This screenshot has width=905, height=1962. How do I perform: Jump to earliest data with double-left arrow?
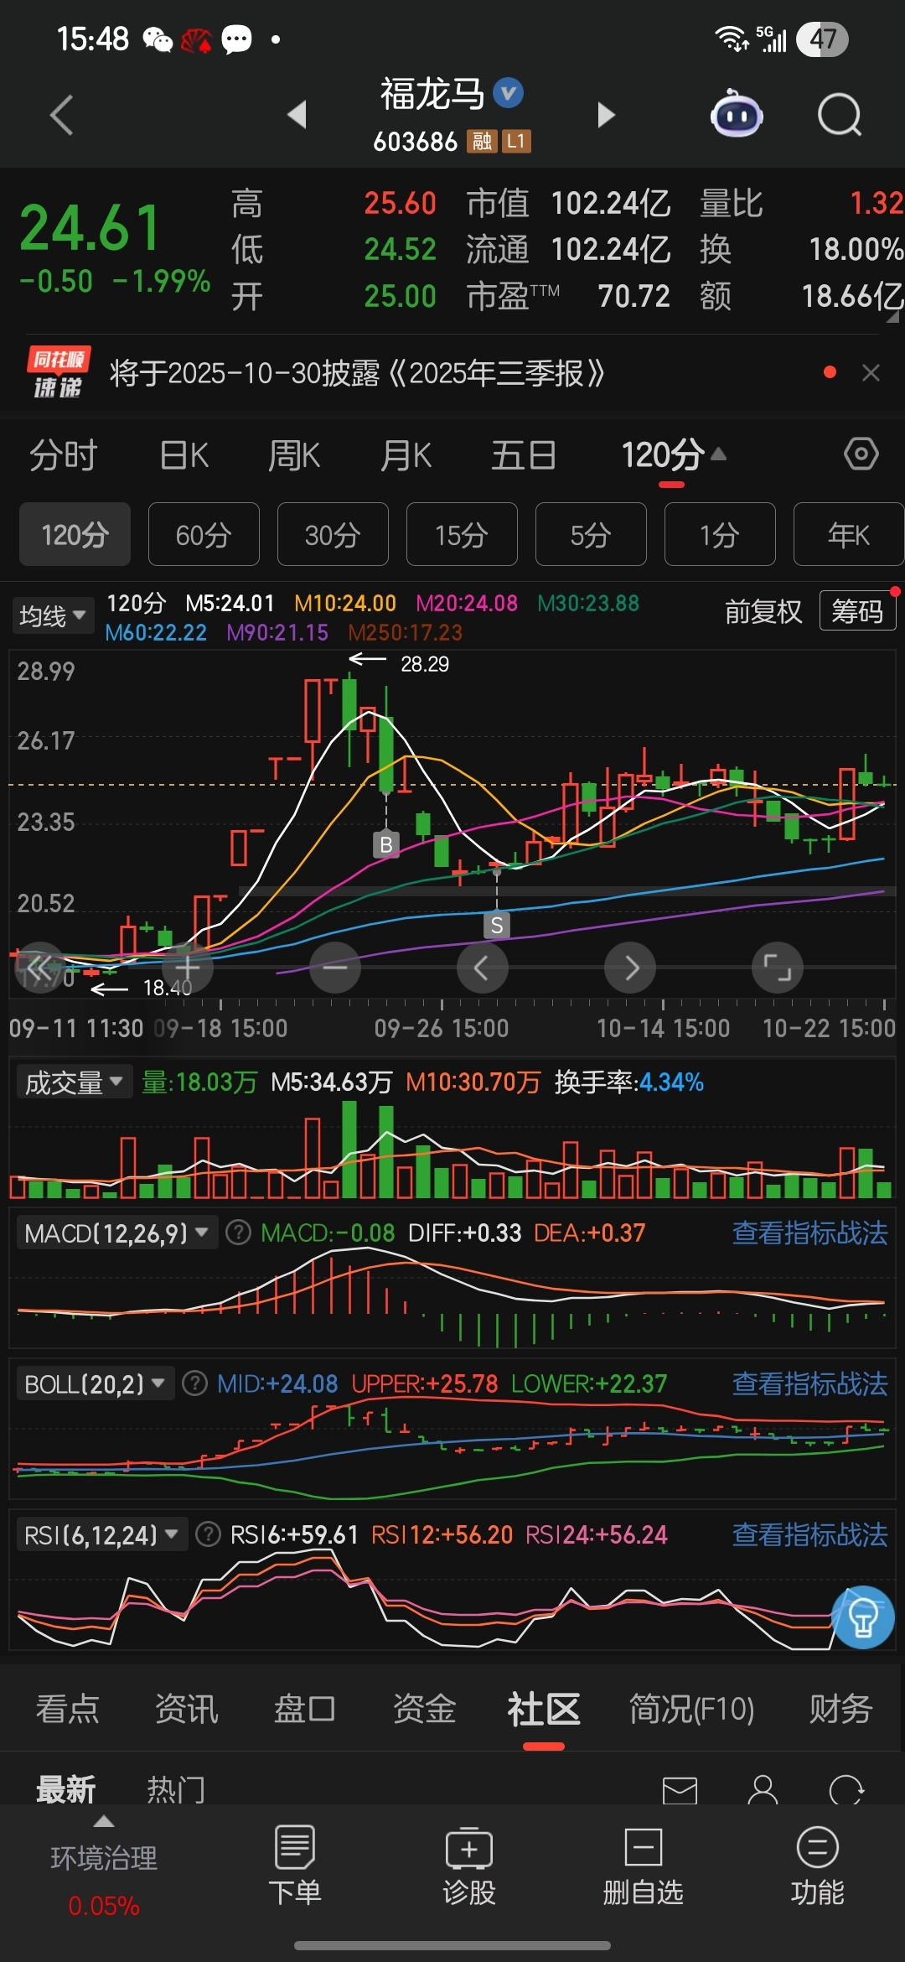(x=39, y=968)
